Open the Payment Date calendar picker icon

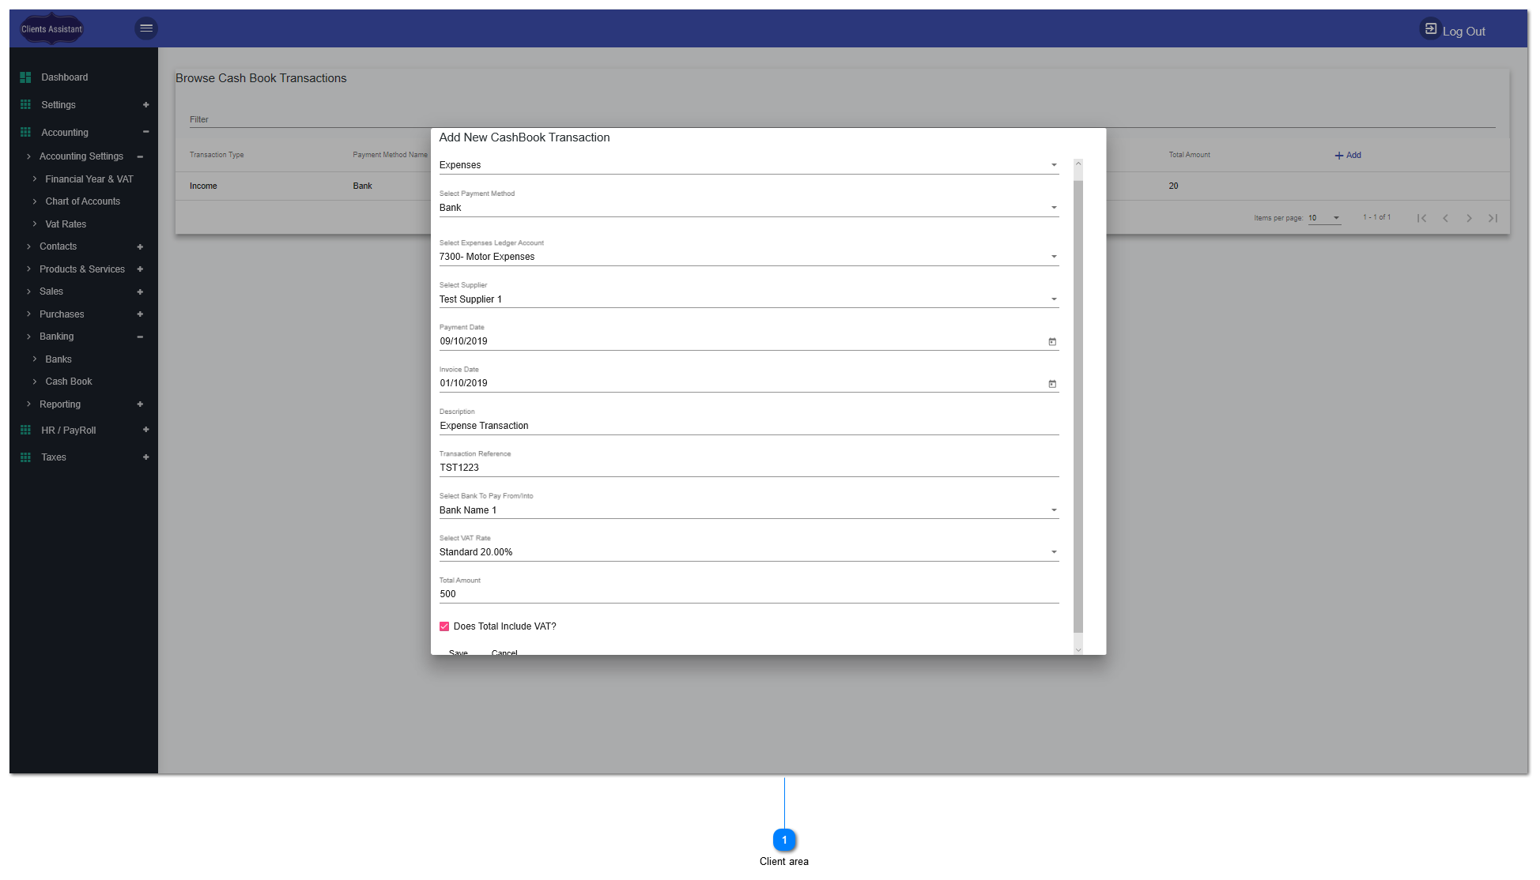(x=1051, y=341)
